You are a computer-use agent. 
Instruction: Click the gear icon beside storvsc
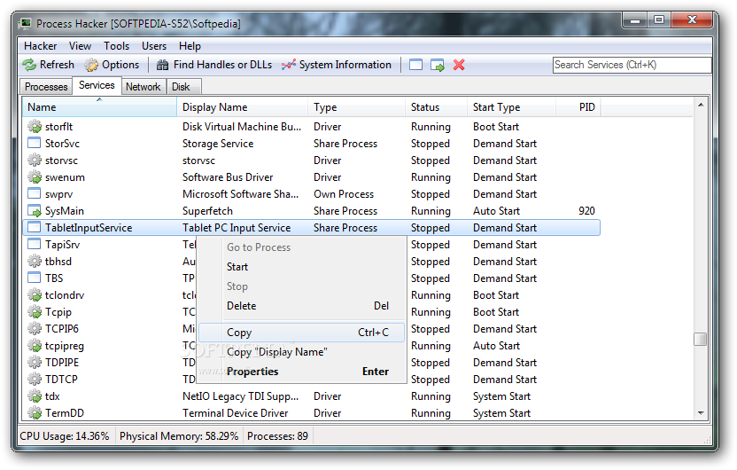click(x=35, y=160)
